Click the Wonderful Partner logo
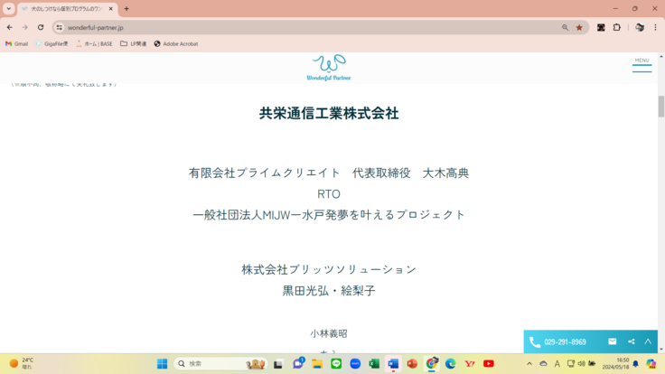The image size is (665, 374). (x=329, y=67)
